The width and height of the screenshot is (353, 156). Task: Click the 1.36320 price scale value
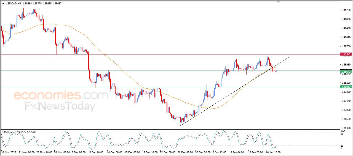pos(346,128)
